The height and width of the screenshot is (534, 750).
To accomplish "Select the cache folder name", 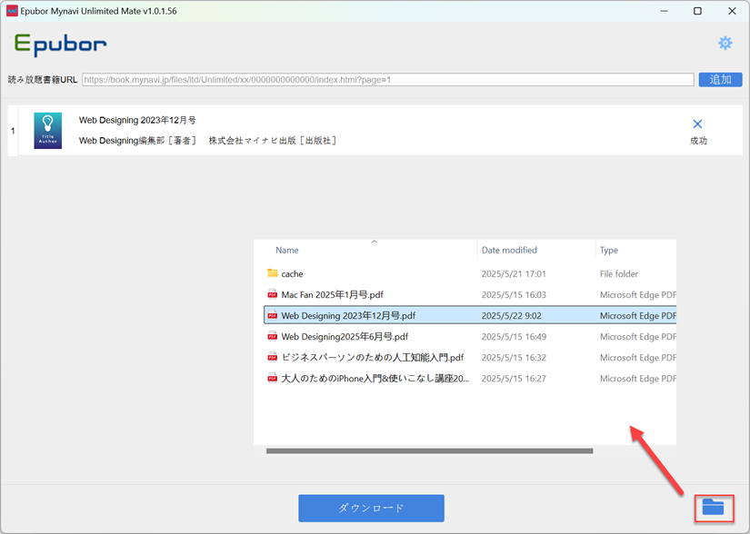I will (292, 273).
